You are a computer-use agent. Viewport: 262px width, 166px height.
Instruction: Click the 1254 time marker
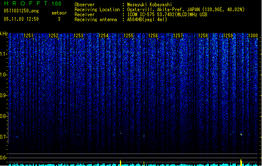pos(103,35)
